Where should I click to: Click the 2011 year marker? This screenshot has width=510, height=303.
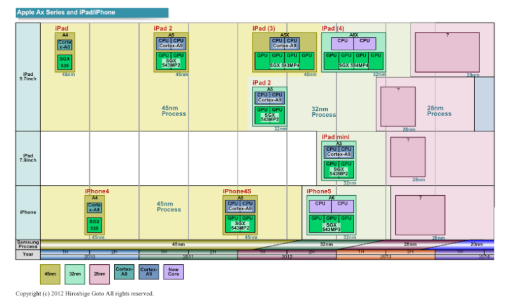point(188,257)
